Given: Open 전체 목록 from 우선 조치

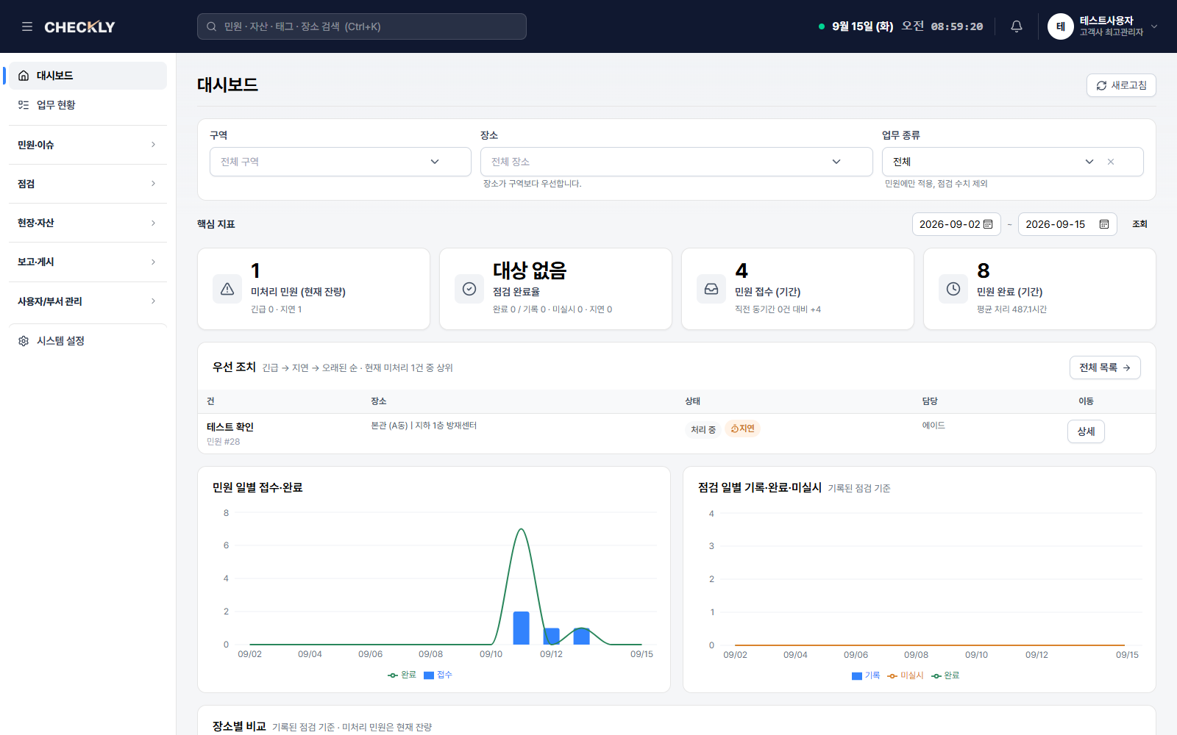Looking at the screenshot, I should (1105, 367).
